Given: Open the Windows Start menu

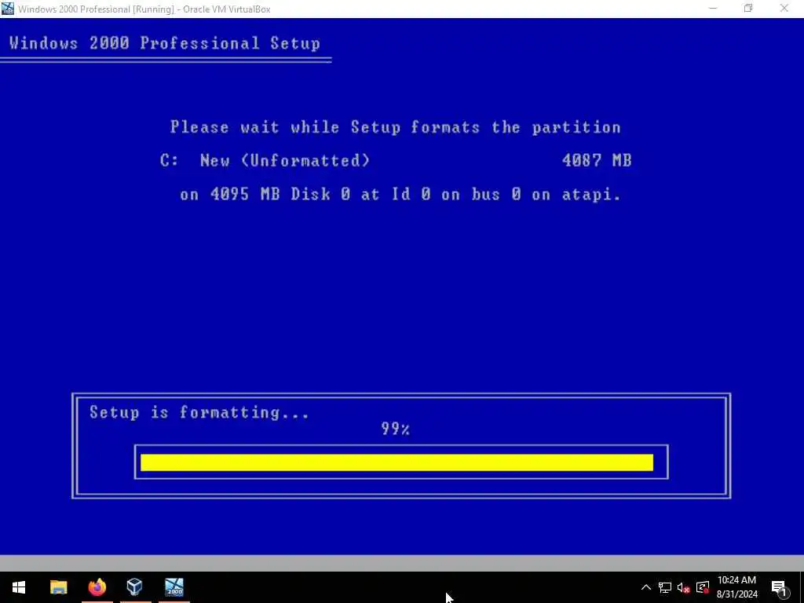Looking at the screenshot, I should 19,587.
